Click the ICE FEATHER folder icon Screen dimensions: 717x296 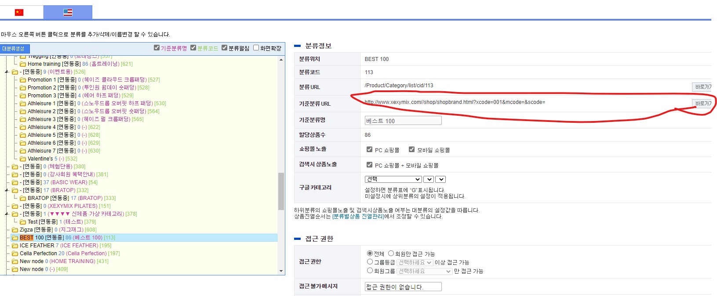point(15,246)
